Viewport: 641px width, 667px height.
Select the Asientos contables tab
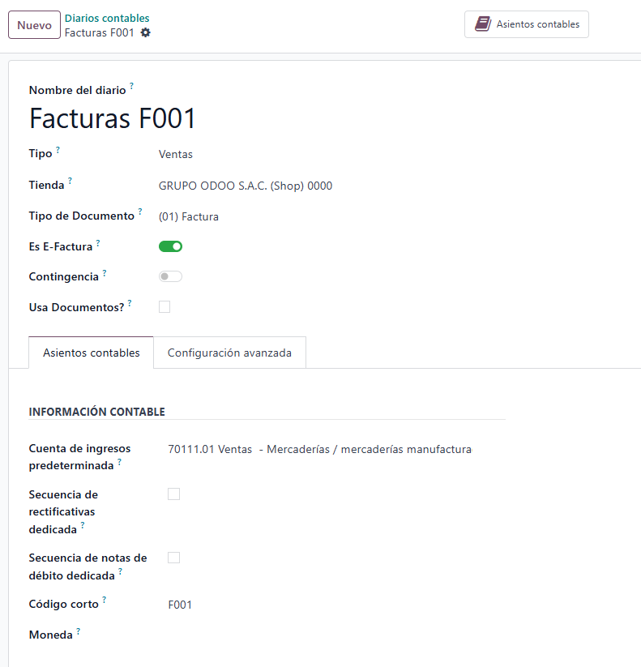point(91,353)
